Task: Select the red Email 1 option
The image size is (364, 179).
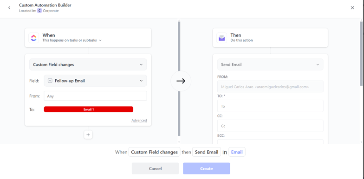Action: (88, 109)
